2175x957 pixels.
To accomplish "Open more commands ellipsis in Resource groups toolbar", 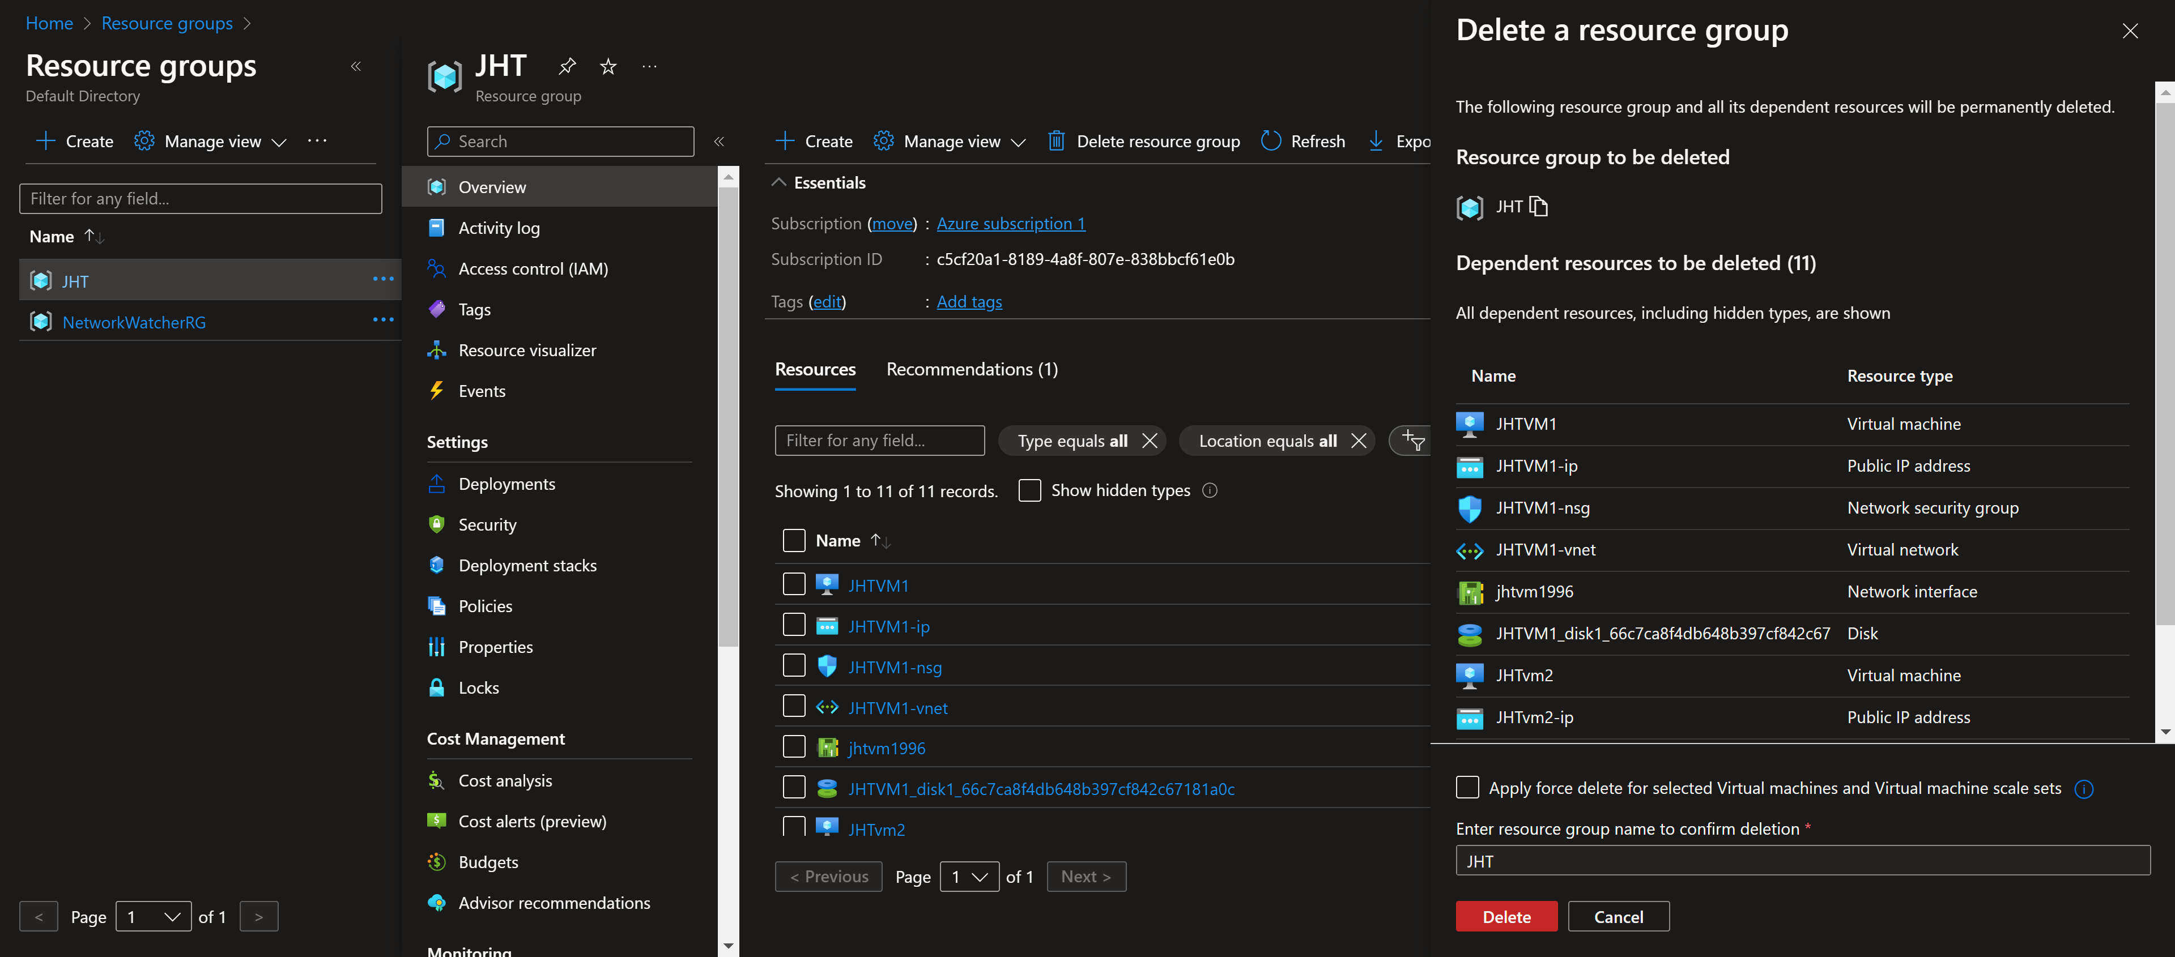I will coord(317,141).
